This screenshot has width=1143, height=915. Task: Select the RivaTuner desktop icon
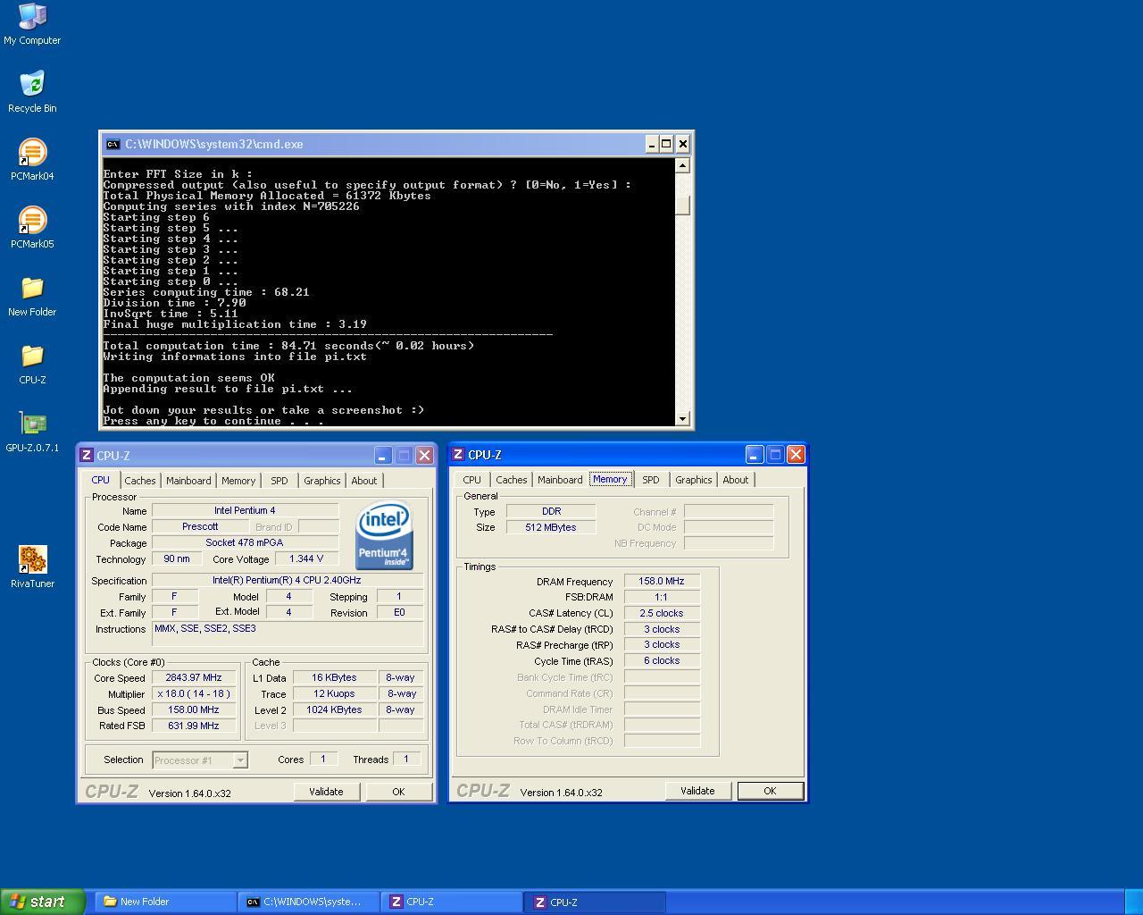32,568
